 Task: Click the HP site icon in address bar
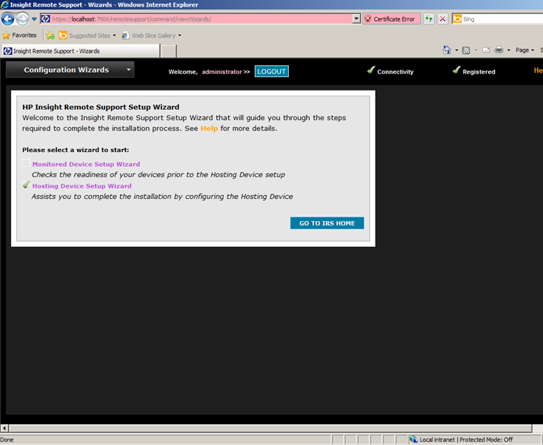coord(46,19)
